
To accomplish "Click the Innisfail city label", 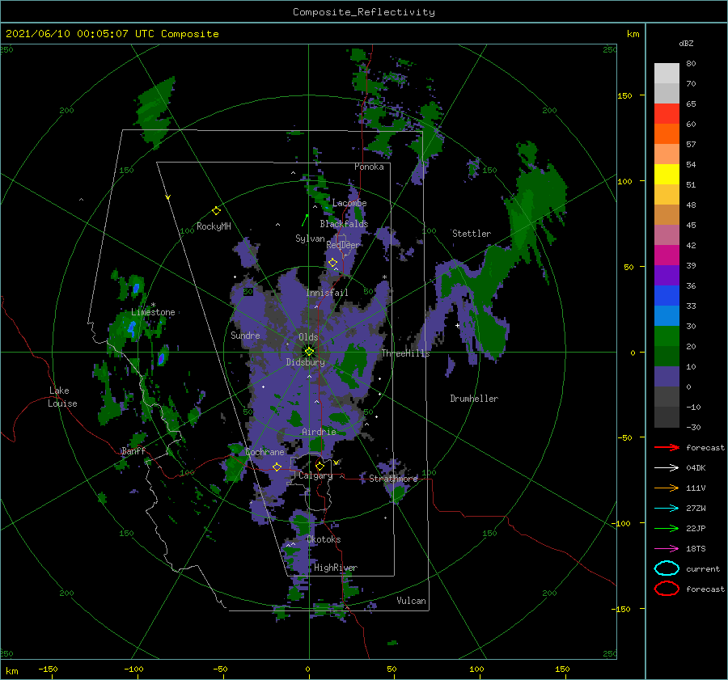I will click(327, 293).
